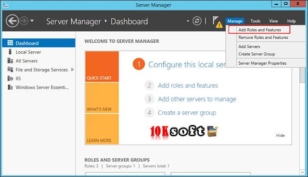The image size is (308, 177).
Task: Click Server Manager title bar icon
Action: (5, 5)
